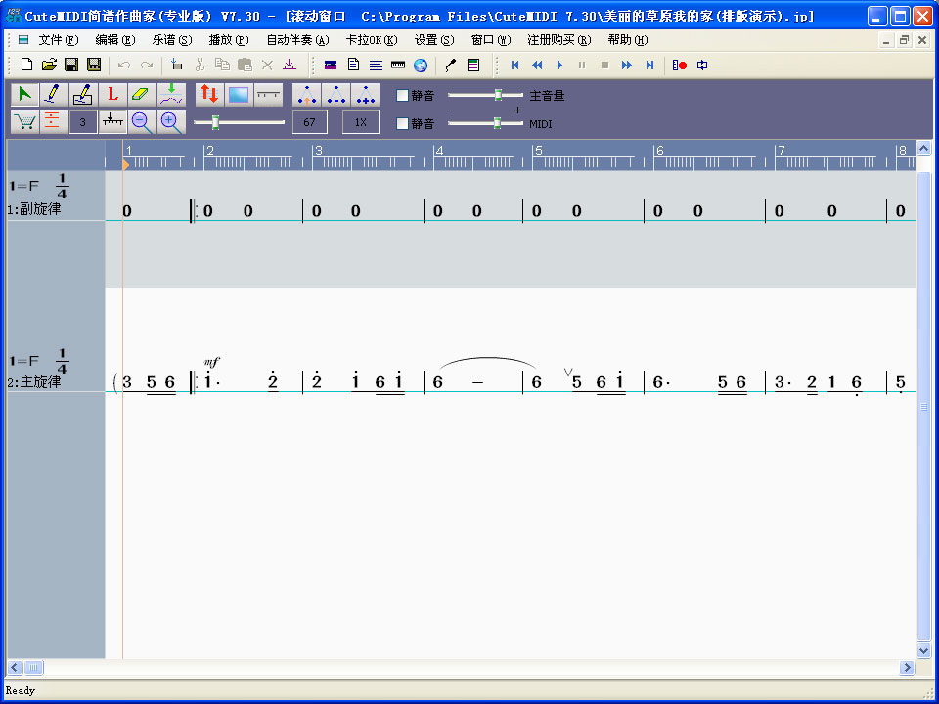
Task: Click the horizontal scrollbar right arrow
Action: coord(907,667)
